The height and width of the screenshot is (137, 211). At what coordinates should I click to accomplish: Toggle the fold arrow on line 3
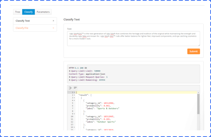(x=74, y=98)
